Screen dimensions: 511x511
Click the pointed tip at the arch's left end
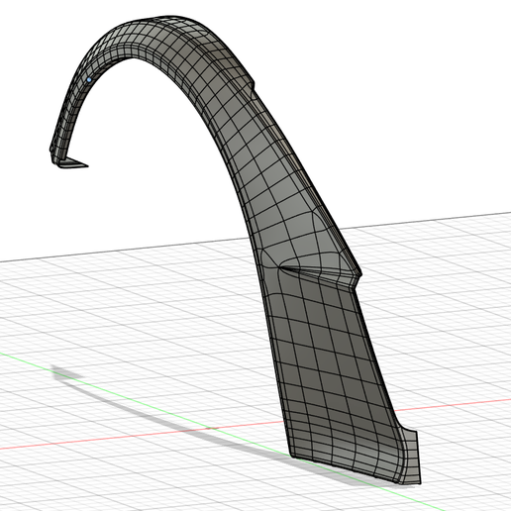pyautogui.click(x=85, y=165)
